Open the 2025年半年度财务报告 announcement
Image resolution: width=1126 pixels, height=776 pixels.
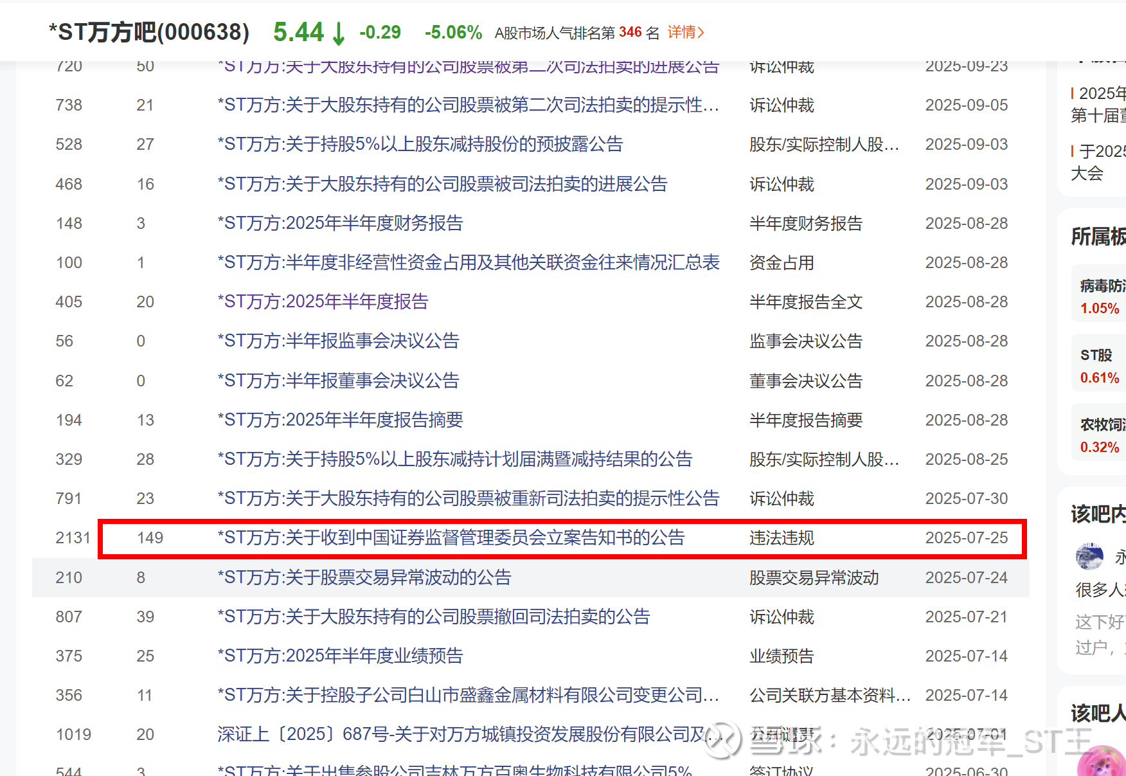point(340,223)
